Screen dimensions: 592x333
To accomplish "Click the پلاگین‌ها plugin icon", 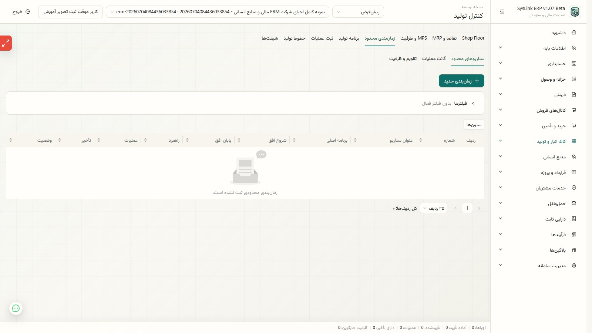I will 574,250.
